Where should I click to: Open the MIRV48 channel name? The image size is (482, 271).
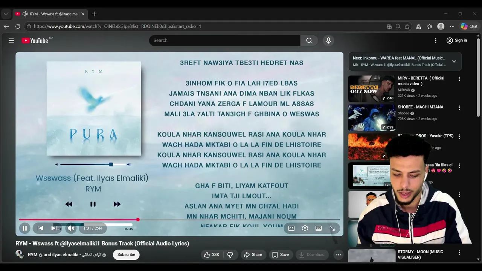404,90
